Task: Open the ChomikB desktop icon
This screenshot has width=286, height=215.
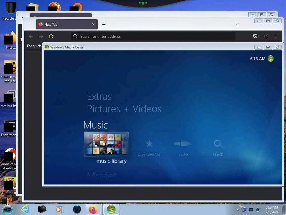Action: pyautogui.click(x=9, y=186)
